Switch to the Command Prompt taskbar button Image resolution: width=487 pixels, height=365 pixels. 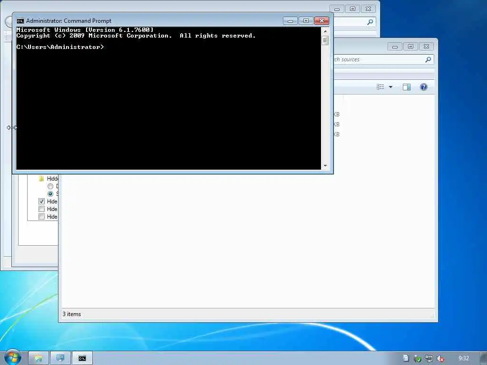tap(82, 358)
